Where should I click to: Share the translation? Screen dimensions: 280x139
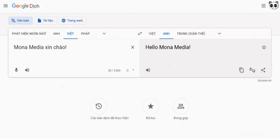[263, 70]
